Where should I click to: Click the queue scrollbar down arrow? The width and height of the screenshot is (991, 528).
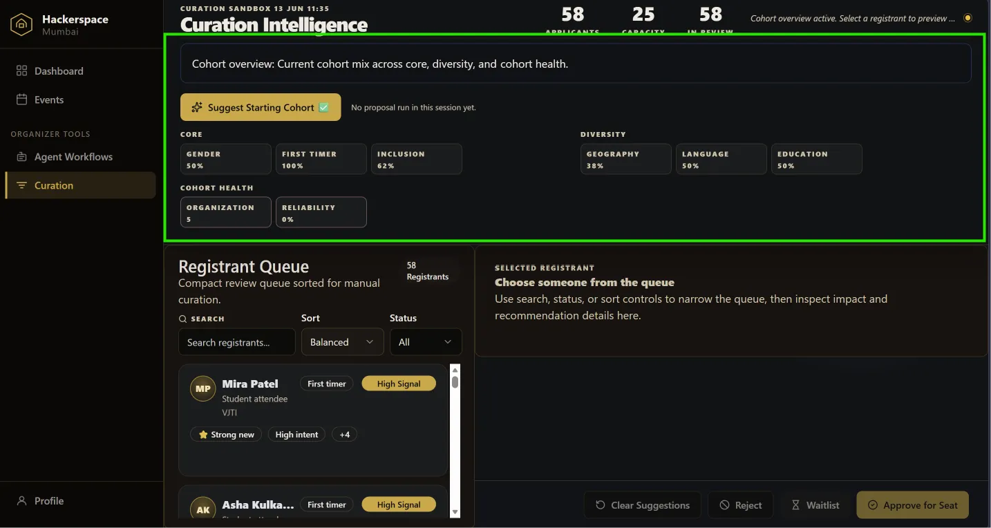[455, 511]
